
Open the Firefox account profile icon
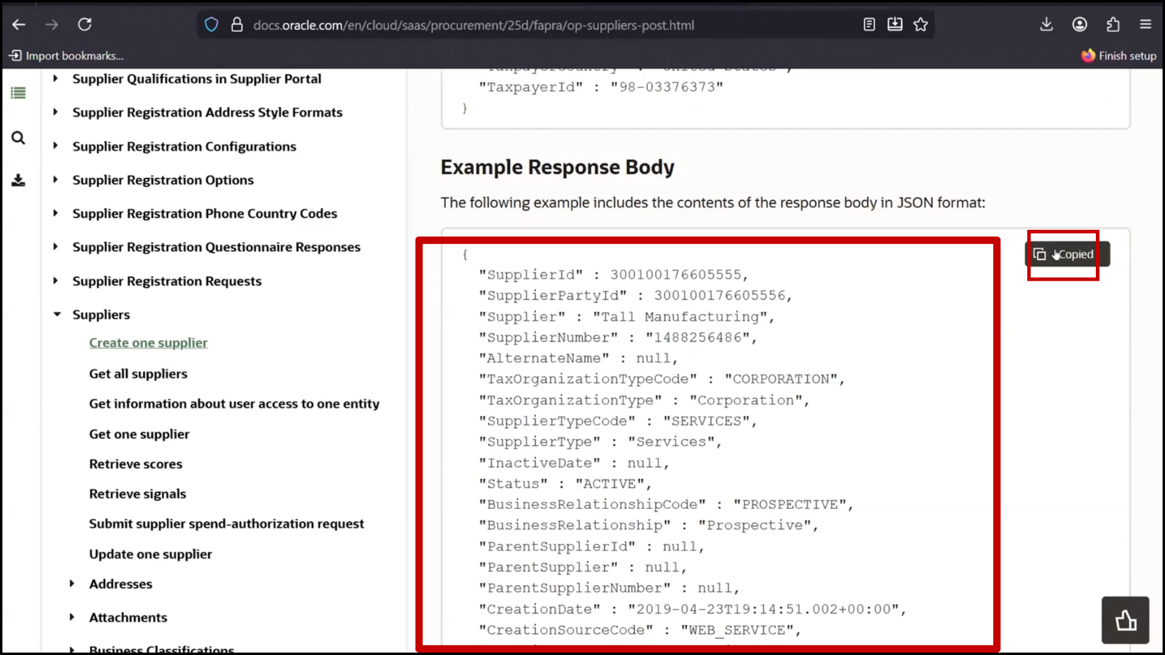point(1079,25)
